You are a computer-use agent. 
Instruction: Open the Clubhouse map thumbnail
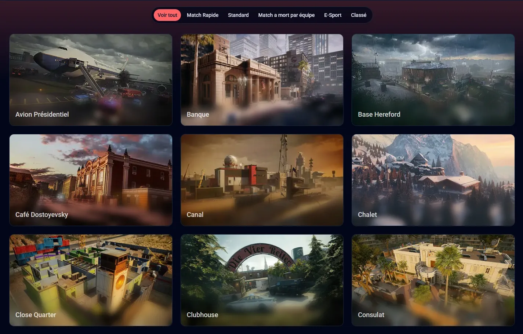[262, 280]
